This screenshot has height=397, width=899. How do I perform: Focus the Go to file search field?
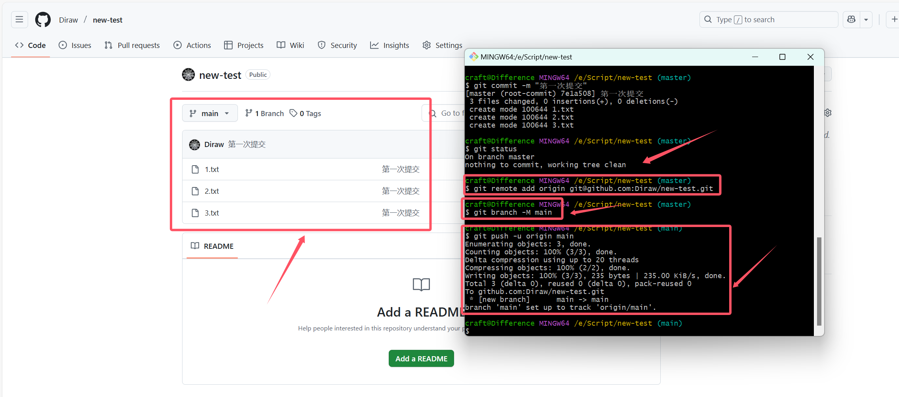pyautogui.click(x=443, y=113)
